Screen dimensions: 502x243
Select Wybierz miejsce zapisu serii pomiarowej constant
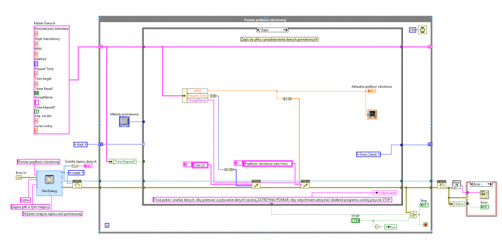click(52, 214)
